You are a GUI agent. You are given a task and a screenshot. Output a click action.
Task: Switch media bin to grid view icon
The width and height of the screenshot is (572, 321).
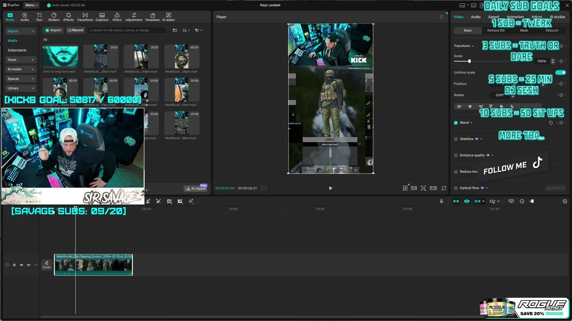click(x=175, y=30)
